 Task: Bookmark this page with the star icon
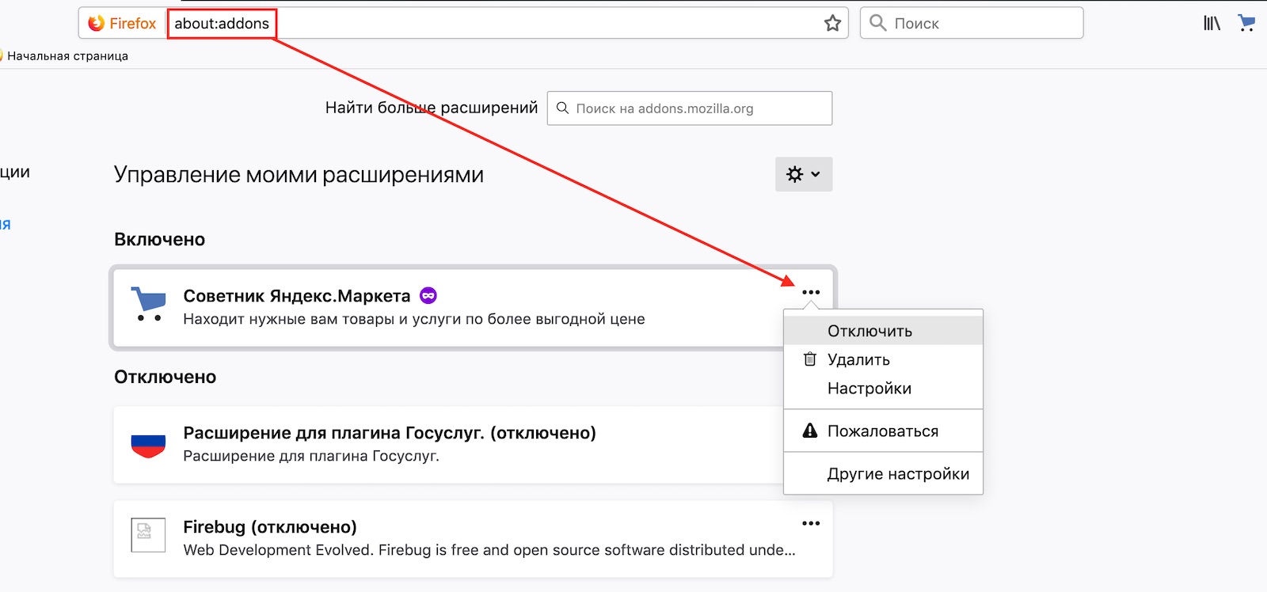[832, 24]
